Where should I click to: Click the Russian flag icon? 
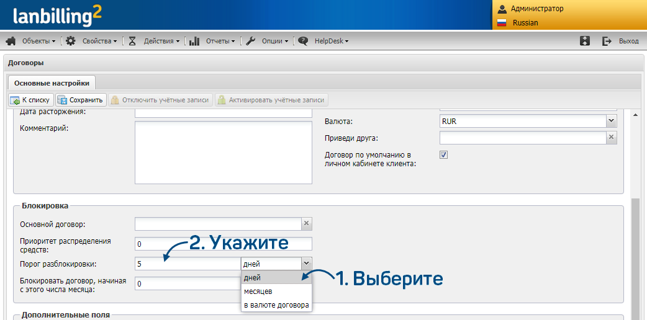point(502,23)
